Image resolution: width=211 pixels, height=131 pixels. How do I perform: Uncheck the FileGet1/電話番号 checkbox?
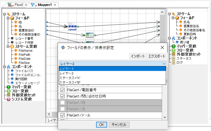pyautogui.click(x=63, y=90)
